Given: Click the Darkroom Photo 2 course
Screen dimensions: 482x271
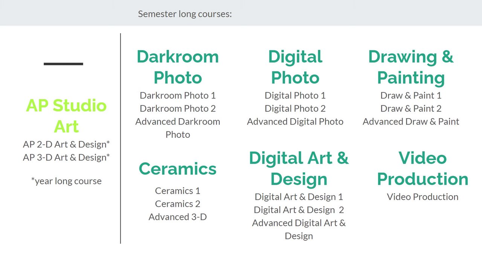Looking at the screenshot, I should [178, 108].
